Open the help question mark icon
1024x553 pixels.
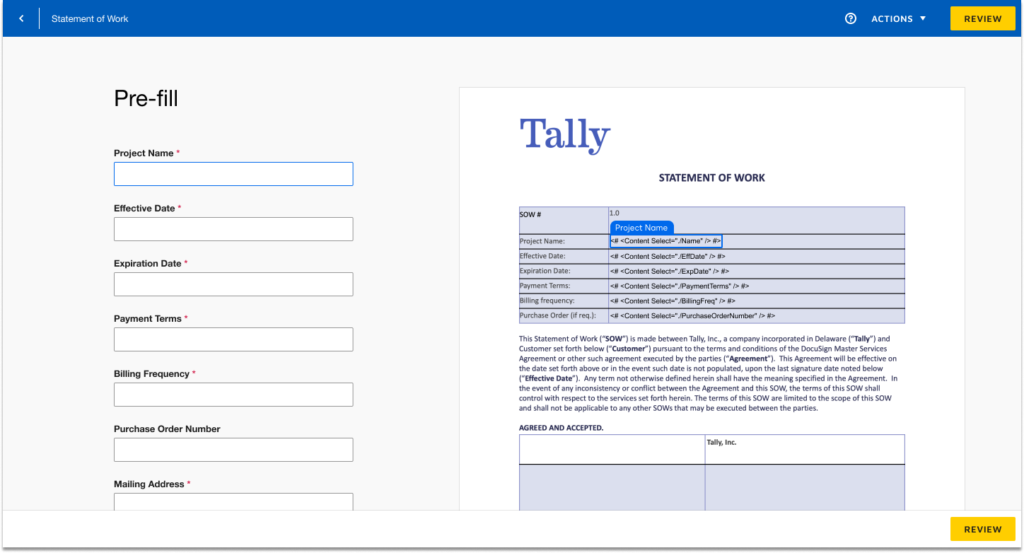click(851, 18)
